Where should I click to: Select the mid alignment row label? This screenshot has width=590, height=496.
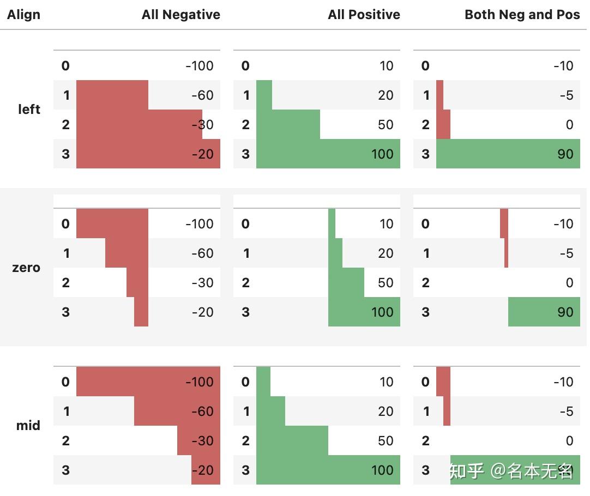pos(28,425)
